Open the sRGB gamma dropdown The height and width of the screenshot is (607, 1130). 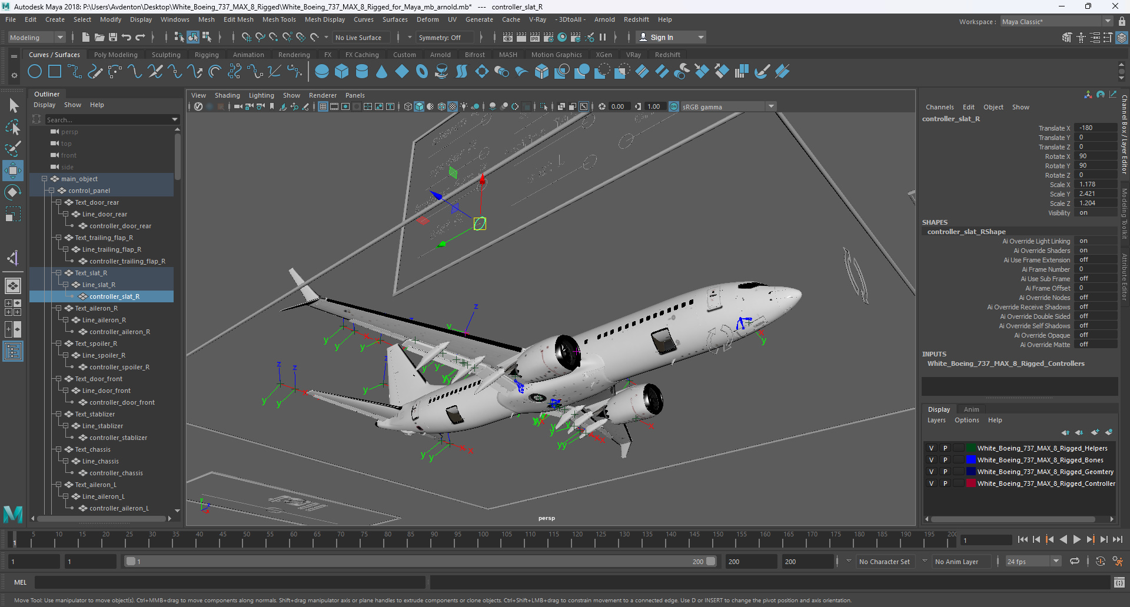(729, 107)
